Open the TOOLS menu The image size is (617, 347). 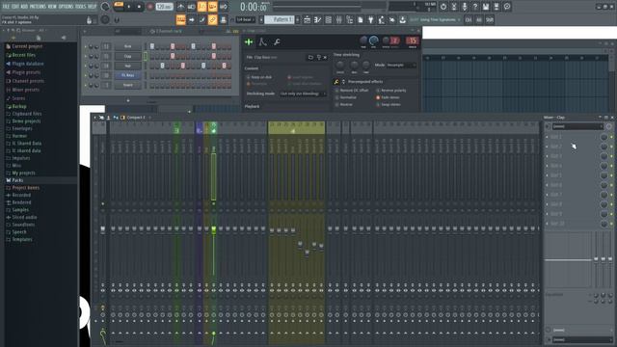[80, 7]
